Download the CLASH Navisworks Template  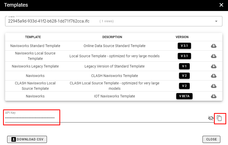point(214,76)
